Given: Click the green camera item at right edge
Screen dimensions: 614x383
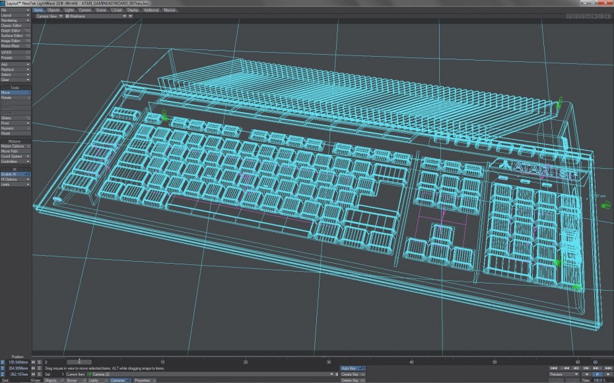Looking at the screenshot, I should (606, 204).
